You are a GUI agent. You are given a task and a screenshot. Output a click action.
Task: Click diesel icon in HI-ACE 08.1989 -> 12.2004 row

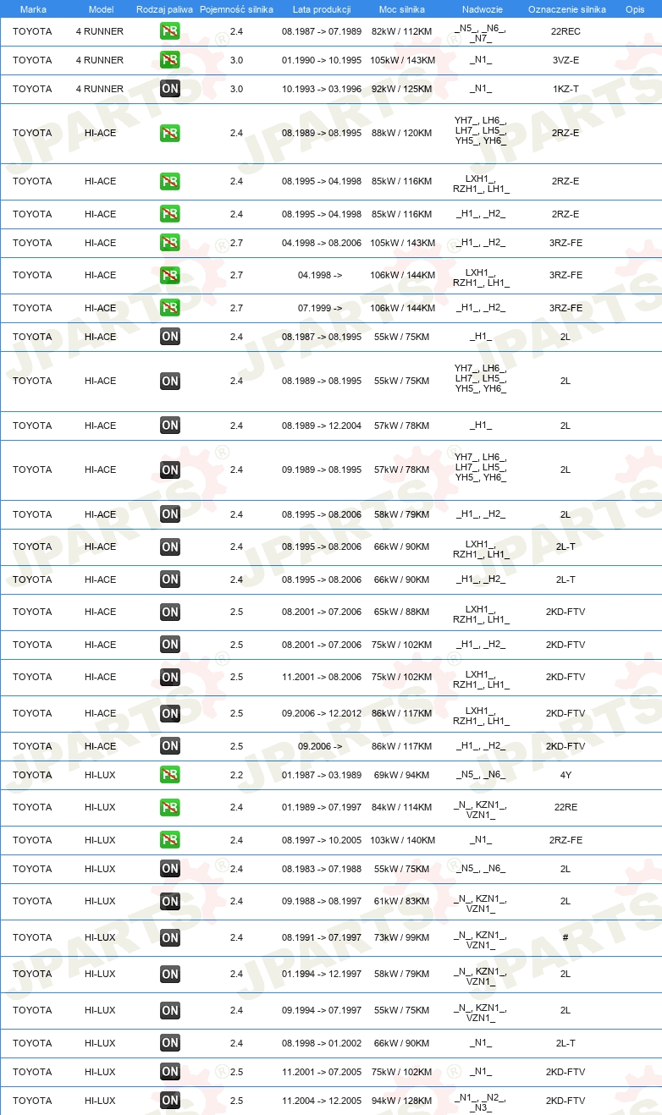tap(170, 426)
